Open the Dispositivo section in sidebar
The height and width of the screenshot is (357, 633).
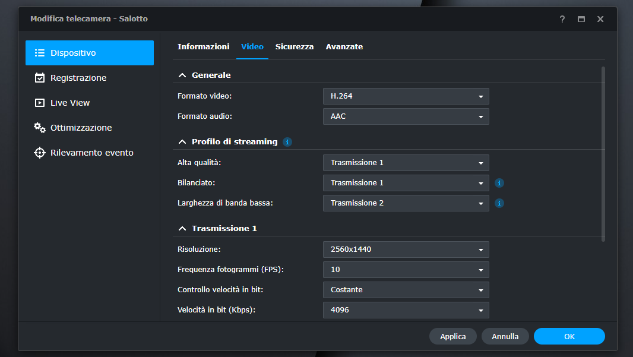[89, 53]
